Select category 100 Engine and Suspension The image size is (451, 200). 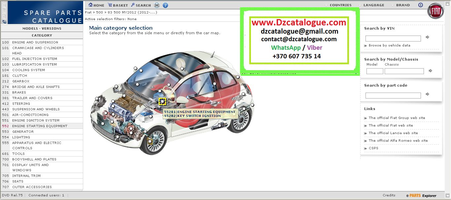[42, 43]
